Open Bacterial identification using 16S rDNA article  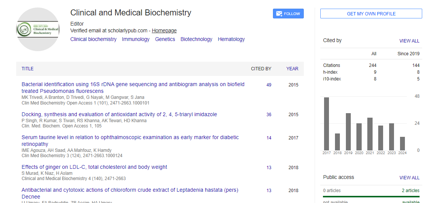[x=133, y=88]
